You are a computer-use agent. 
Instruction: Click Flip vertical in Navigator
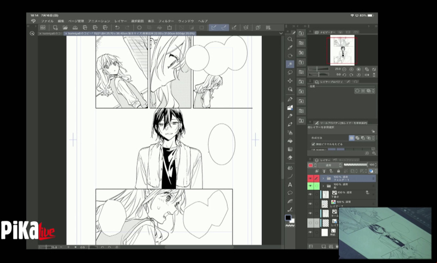(374, 75)
